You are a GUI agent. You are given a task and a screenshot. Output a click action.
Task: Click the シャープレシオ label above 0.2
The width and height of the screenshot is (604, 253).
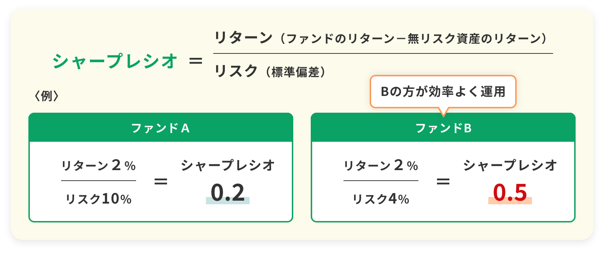[x=228, y=165]
